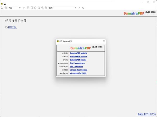
Task: Open git commit 7a19622 link
Action: 78,73
